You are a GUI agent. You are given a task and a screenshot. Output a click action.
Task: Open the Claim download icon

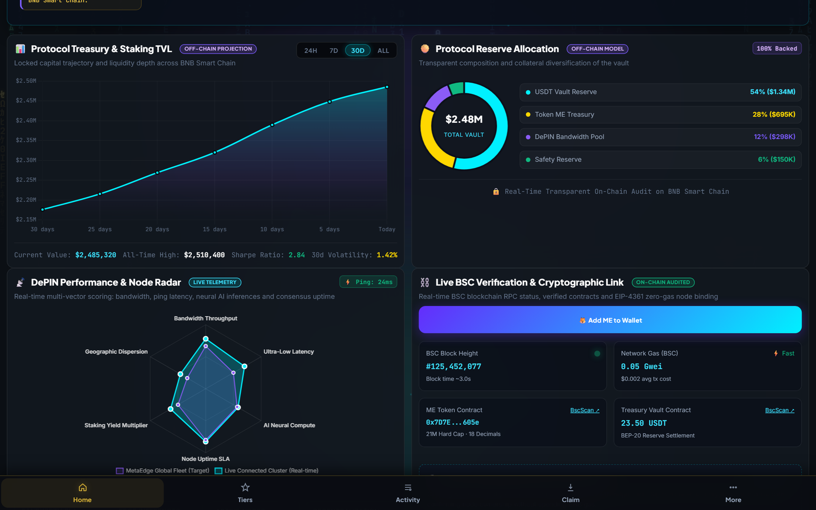click(x=571, y=488)
